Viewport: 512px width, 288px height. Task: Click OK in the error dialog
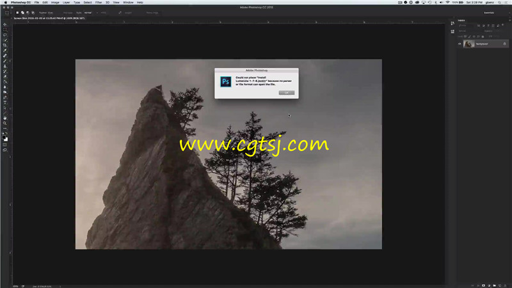point(286,93)
